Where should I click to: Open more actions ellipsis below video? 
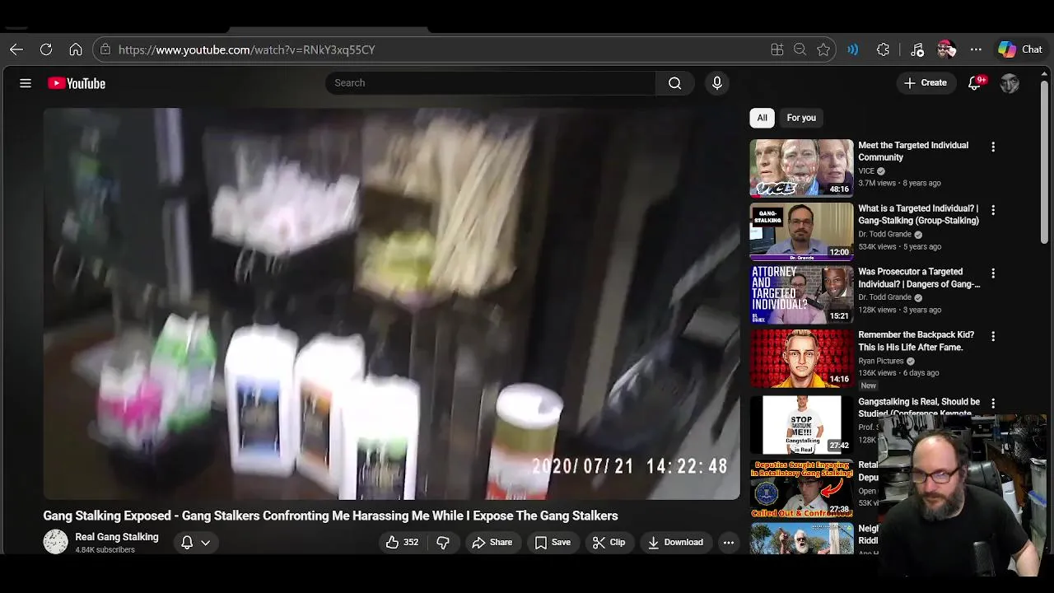(728, 542)
